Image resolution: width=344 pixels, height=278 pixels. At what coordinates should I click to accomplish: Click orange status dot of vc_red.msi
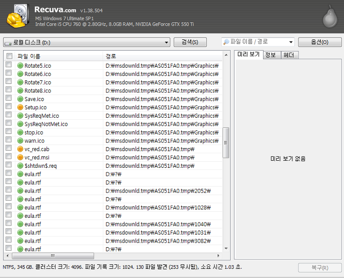(x=20, y=157)
